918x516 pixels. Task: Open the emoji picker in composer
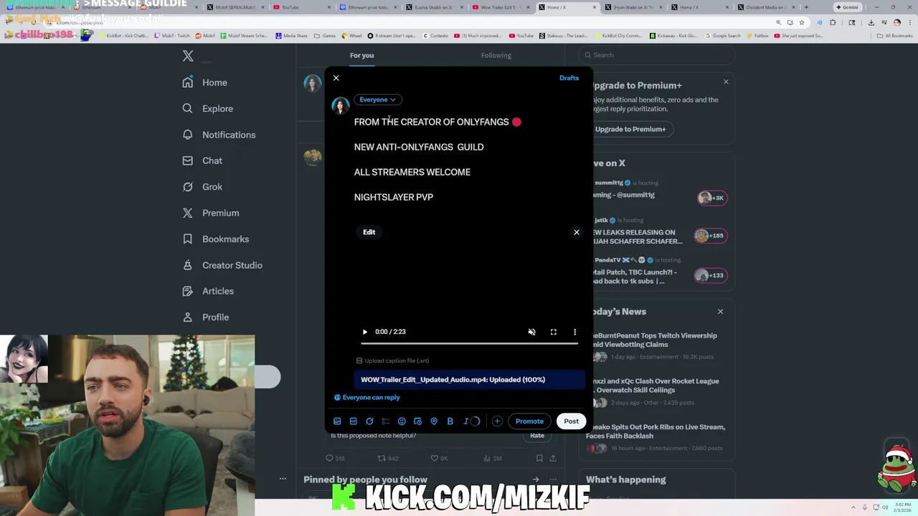pyautogui.click(x=402, y=421)
